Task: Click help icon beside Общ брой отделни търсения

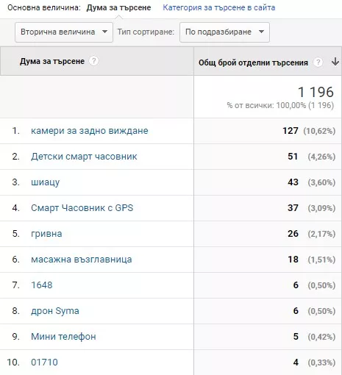Action: coord(318,63)
